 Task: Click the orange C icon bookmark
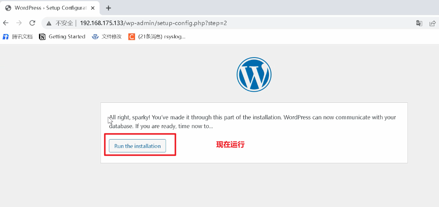click(x=131, y=37)
